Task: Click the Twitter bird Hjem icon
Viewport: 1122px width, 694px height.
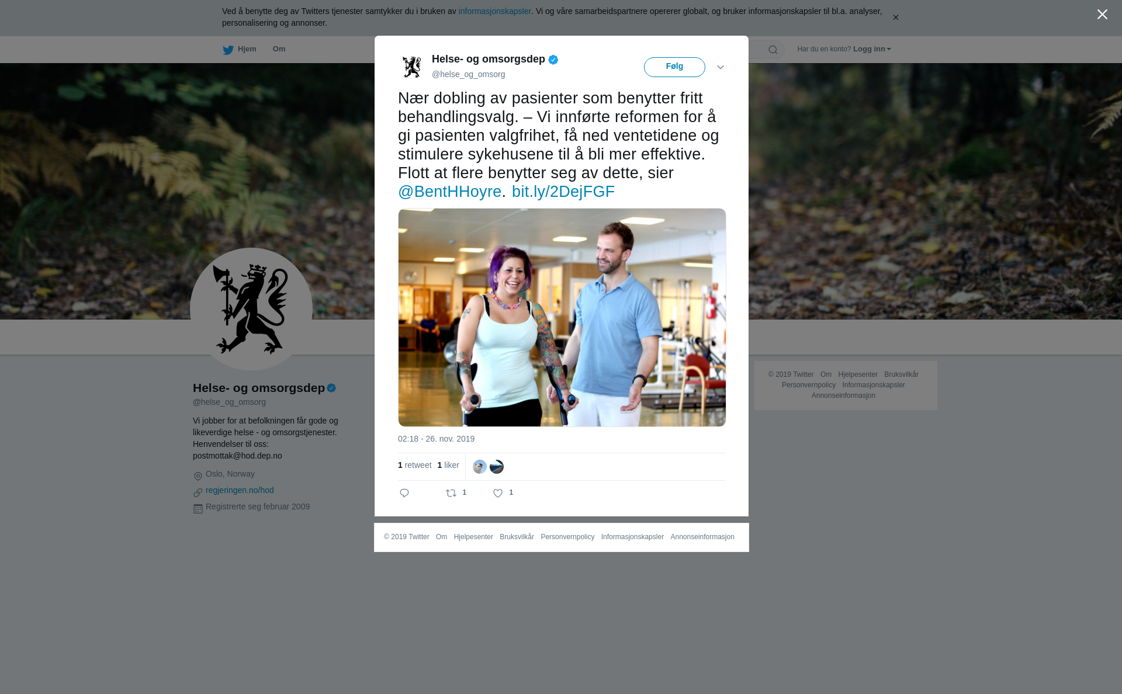Action: pos(228,50)
